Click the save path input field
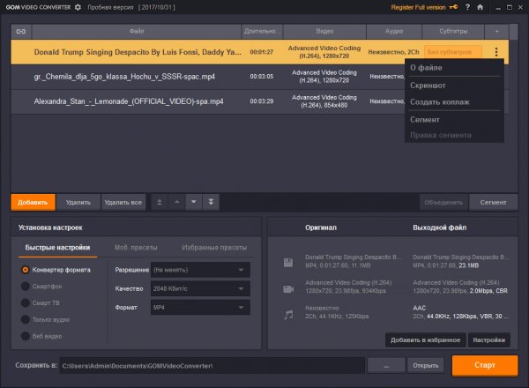529x388 pixels. tap(212, 366)
